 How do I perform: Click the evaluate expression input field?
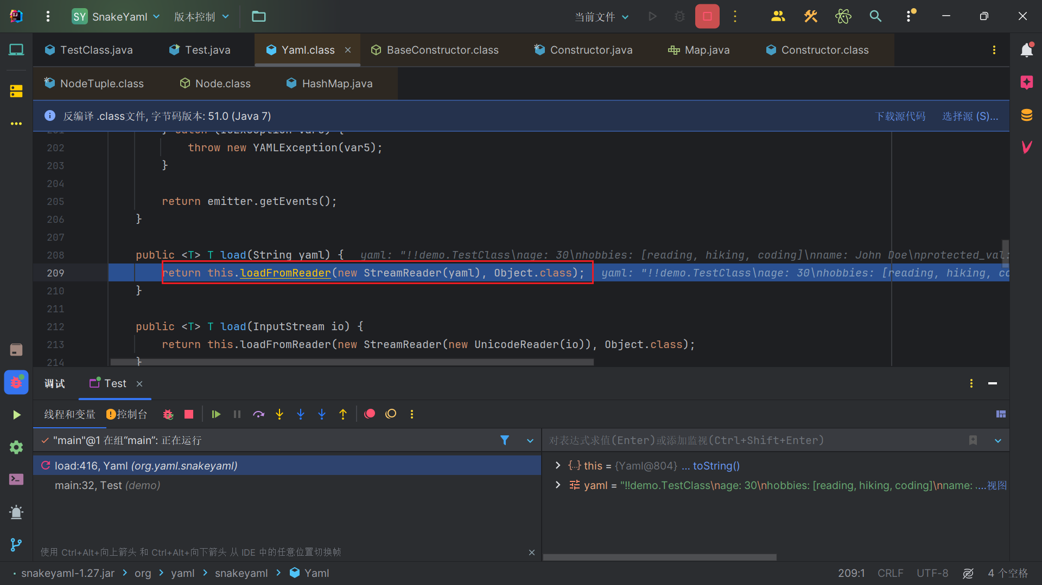pyautogui.click(x=754, y=440)
